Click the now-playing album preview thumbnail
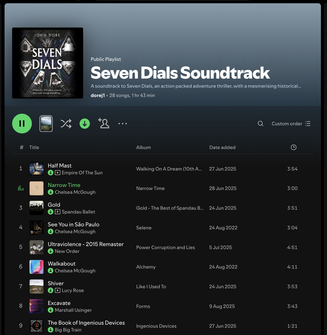The width and height of the screenshot is (327, 335). coord(46,124)
